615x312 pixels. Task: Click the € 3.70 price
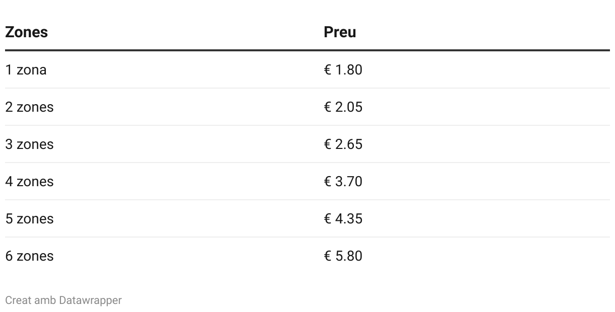click(x=343, y=182)
